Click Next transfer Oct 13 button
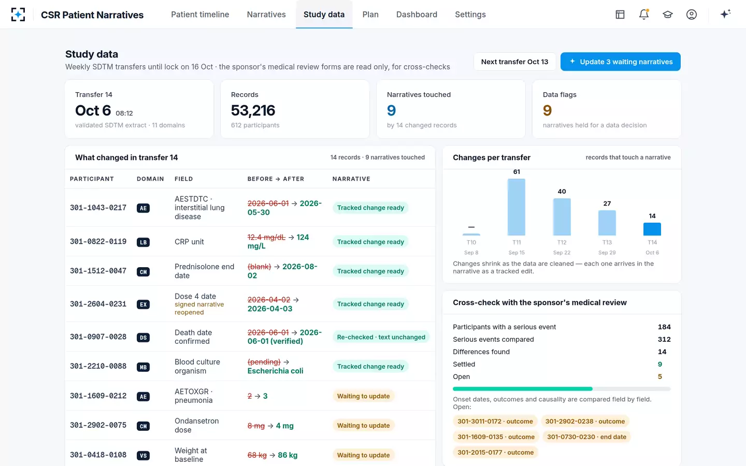 (514, 62)
